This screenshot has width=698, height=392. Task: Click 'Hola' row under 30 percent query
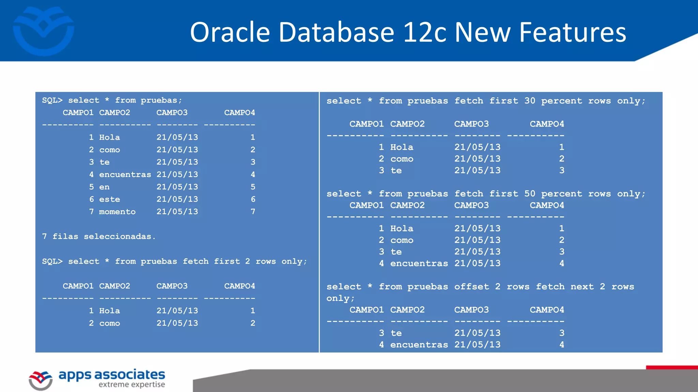click(x=401, y=147)
